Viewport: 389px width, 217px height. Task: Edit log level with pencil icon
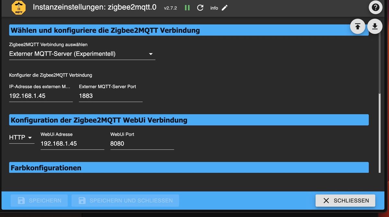point(225,8)
